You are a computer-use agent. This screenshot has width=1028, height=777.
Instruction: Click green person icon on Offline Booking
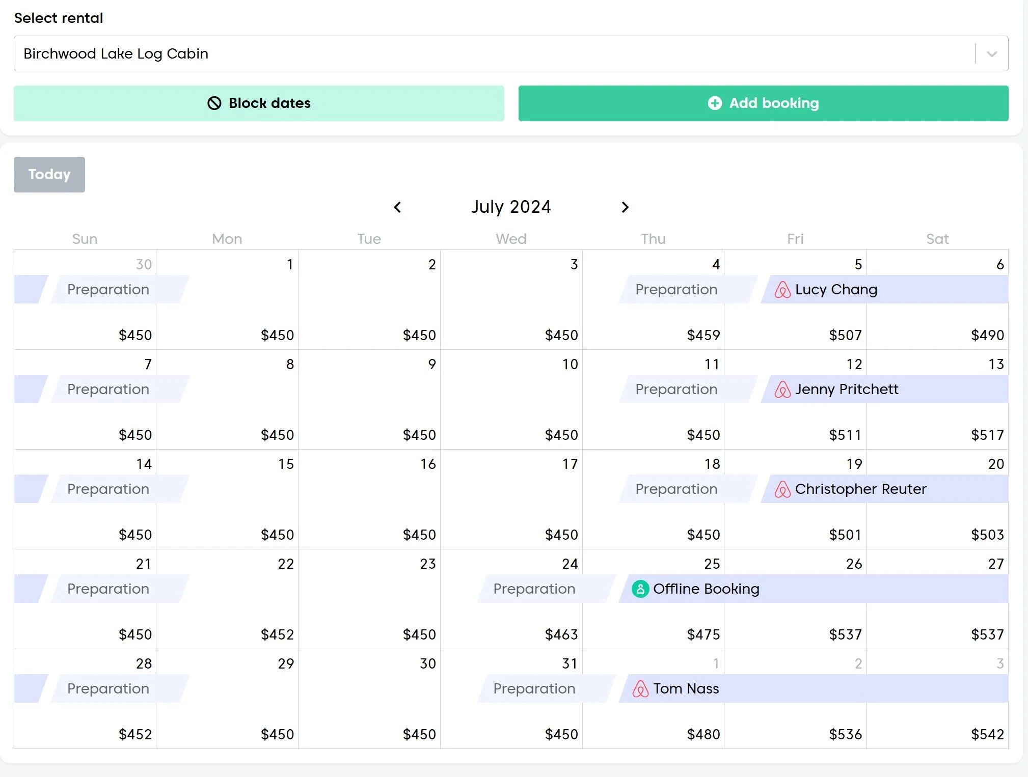point(640,589)
